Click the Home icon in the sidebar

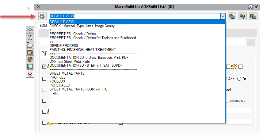[x=30, y=30]
